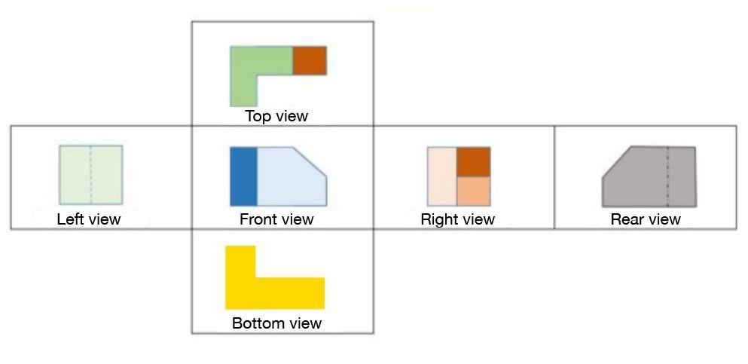Viewport: 748px width, 364px height.
Task: Click the dark orange square in top view
Action: click(x=310, y=60)
